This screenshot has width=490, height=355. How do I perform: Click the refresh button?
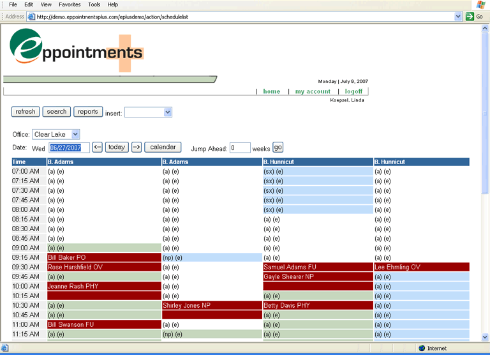point(26,112)
